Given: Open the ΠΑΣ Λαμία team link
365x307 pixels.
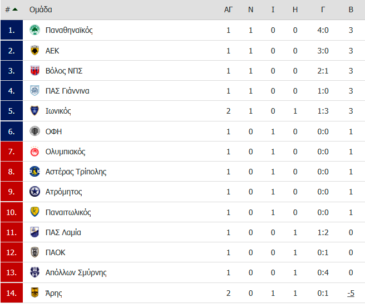Looking at the screenshot, I should click(x=63, y=232).
